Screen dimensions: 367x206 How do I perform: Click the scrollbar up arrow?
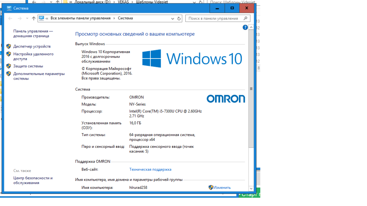(251, 27)
